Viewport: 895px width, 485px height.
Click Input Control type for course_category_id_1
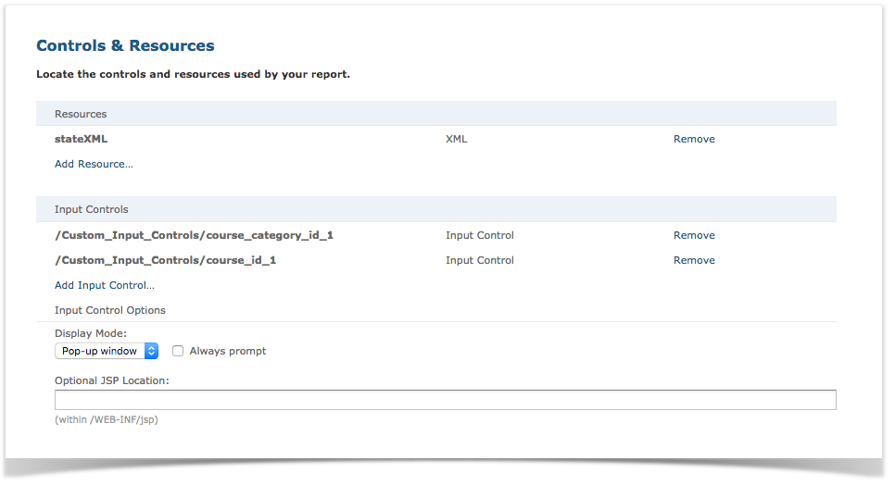tap(480, 235)
